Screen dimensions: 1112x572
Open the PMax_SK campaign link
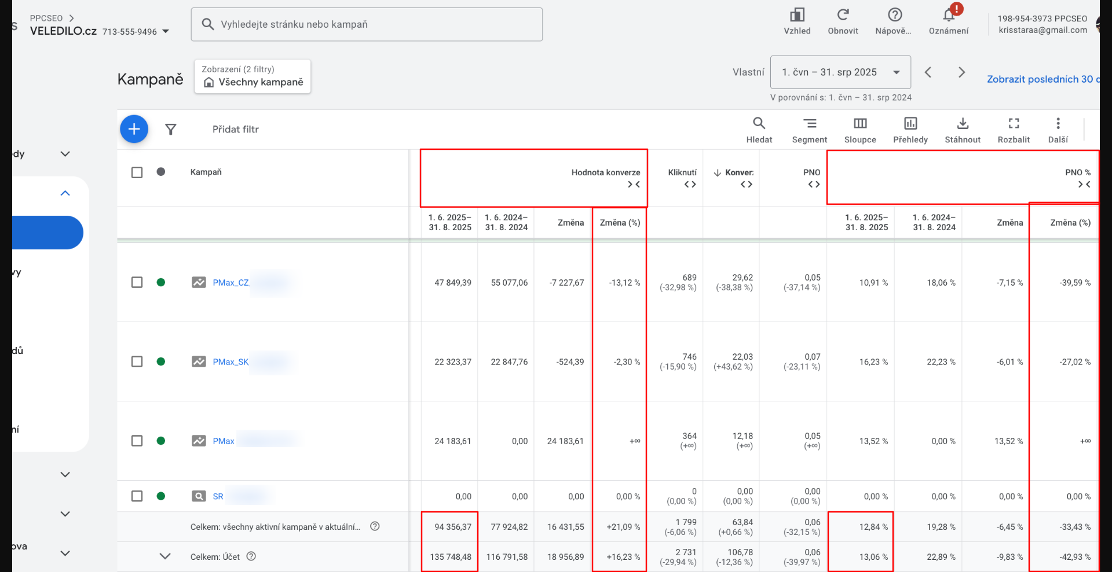click(x=231, y=362)
